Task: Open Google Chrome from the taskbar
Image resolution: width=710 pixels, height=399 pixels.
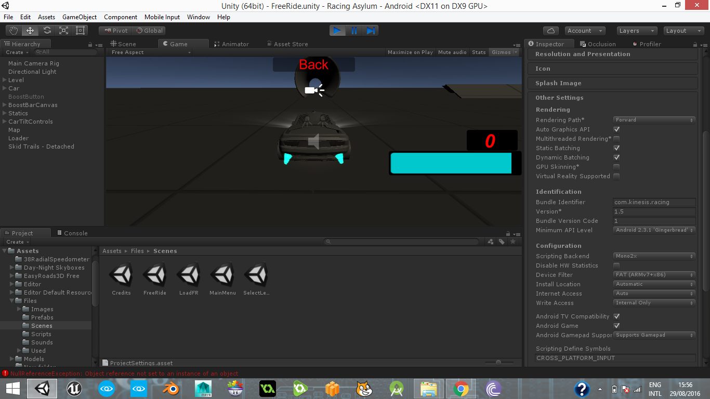Action: click(461, 389)
